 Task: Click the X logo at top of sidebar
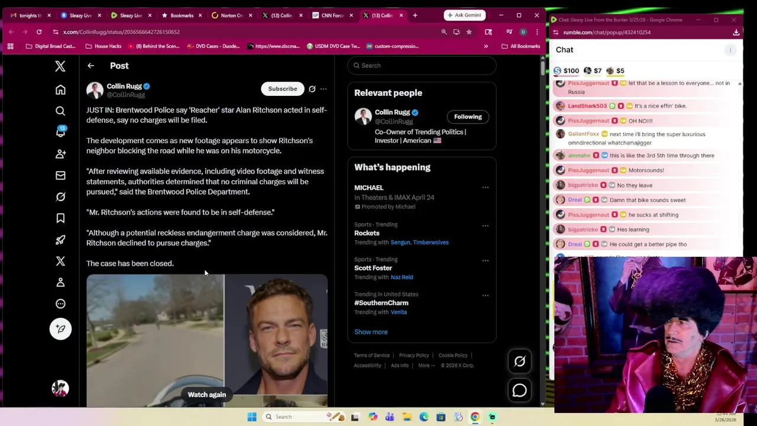(x=60, y=66)
